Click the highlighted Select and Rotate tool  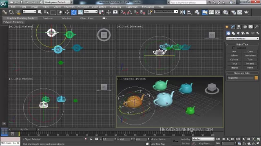pos(74,12)
